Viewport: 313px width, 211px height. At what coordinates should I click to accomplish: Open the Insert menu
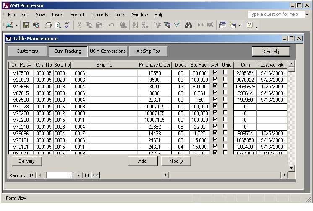coord(57,15)
